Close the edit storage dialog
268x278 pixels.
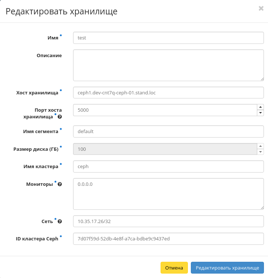click(261, 9)
